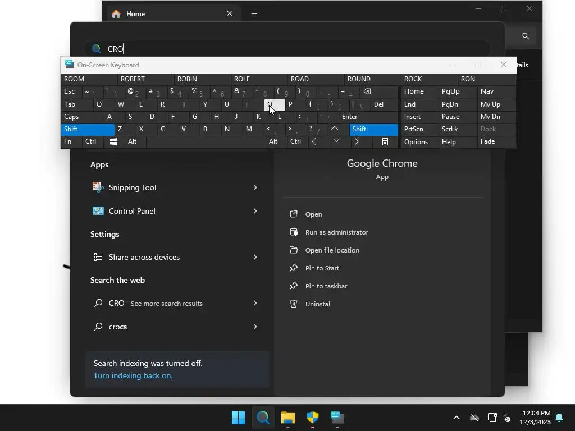
Task: Toggle the Fn key
Action: (71, 141)
